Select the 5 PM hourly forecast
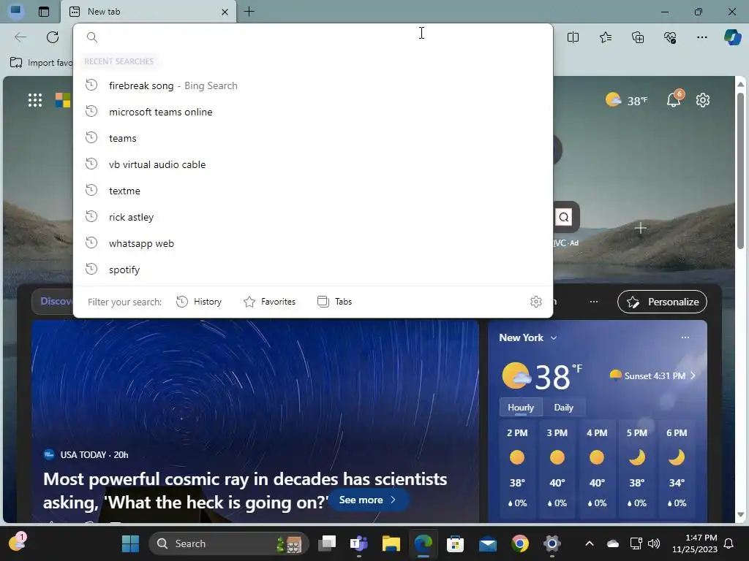Screen dimensions: 749x561 pos(637,467)
